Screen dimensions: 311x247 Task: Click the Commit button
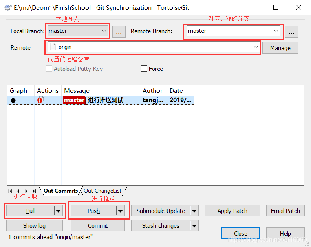pos(98,225)
